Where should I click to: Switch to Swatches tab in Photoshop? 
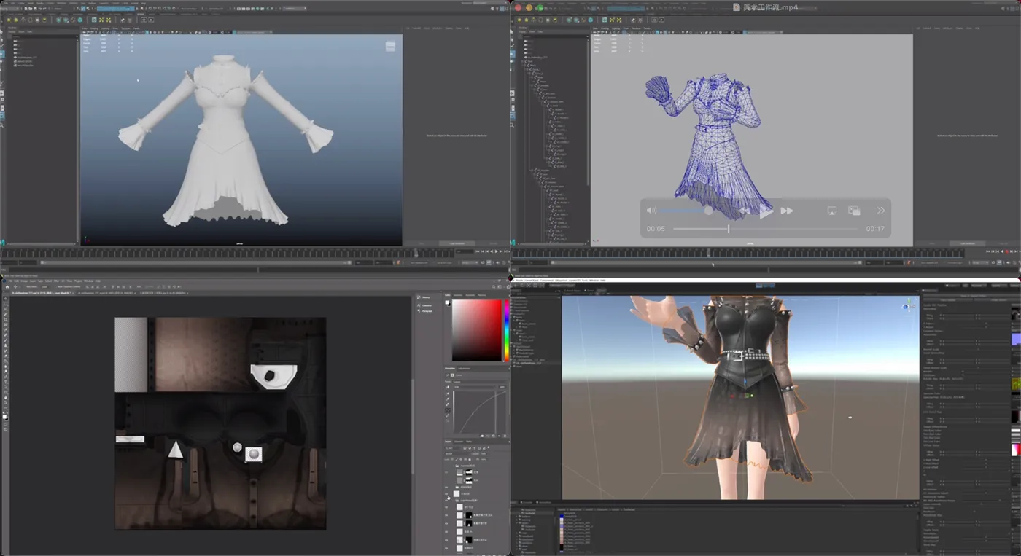tap(459, 295)
